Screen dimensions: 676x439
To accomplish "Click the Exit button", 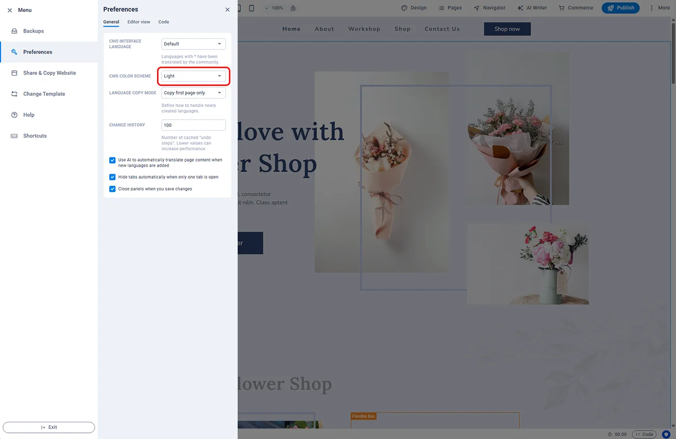I will pyautogui.click(x=49, y=427).
